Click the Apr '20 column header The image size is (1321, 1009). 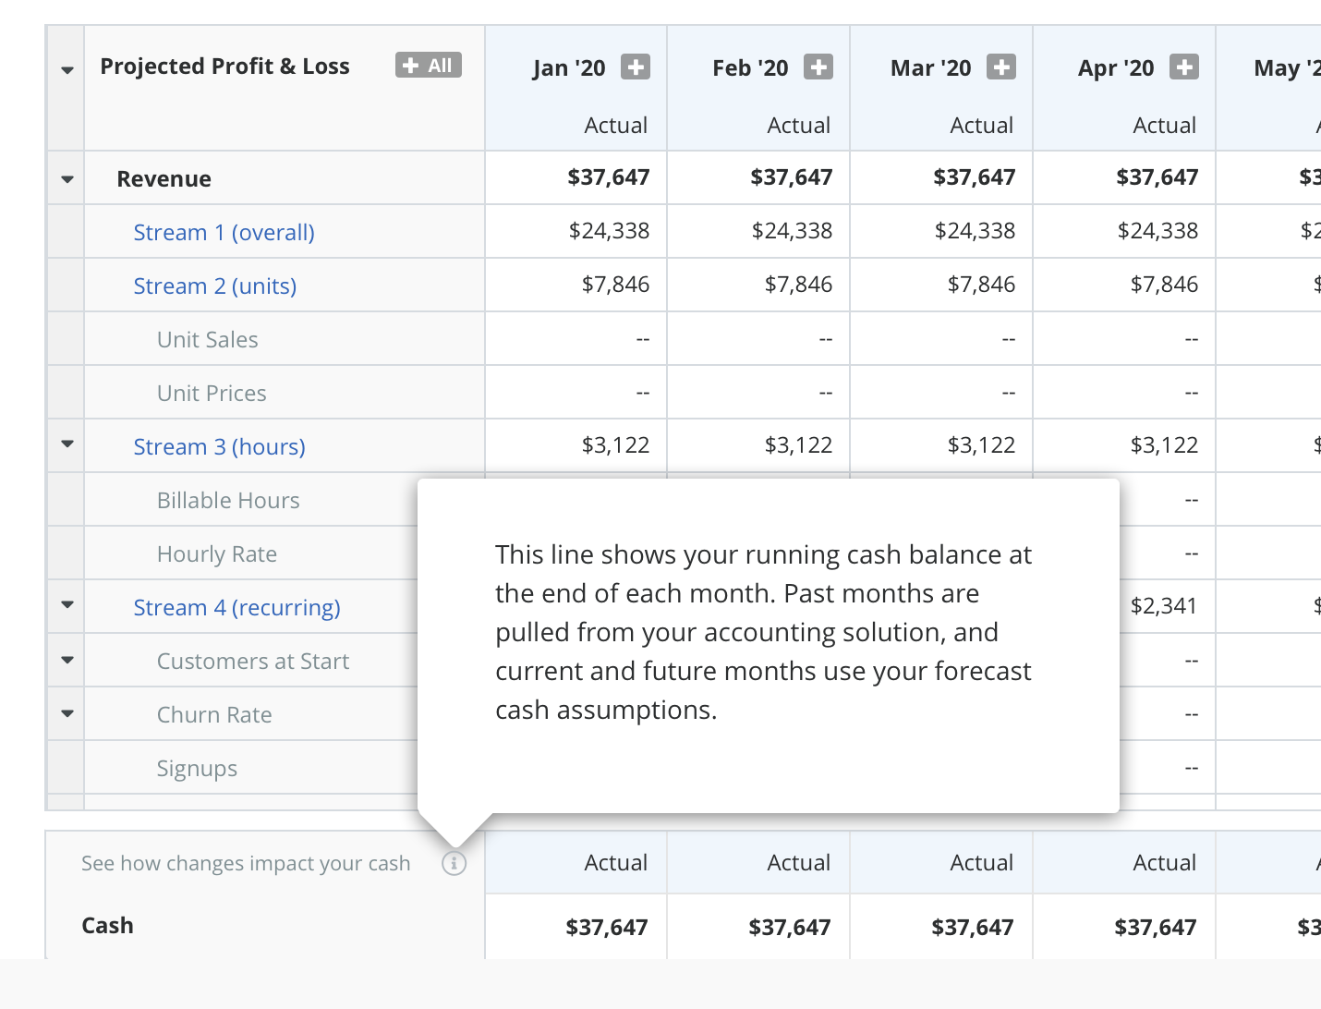pos(1116,68)
